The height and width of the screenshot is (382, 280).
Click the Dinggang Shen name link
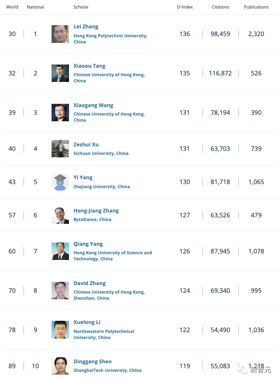click(93, 362)
